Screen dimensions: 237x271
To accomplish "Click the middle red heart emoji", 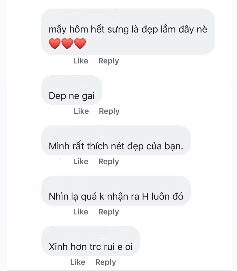I will click(x=67, y=44).
